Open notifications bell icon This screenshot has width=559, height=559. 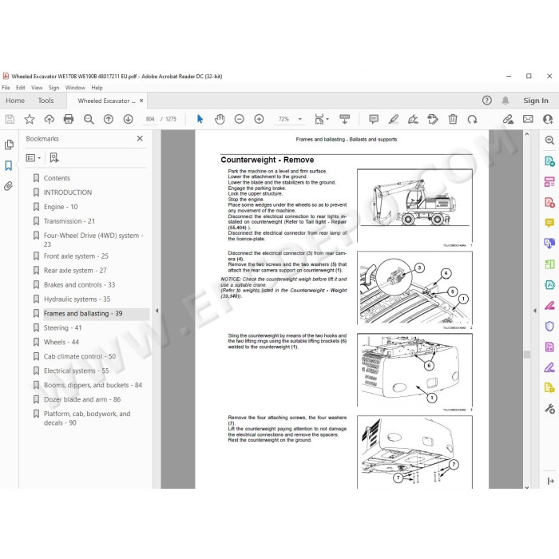click(505, 101)
